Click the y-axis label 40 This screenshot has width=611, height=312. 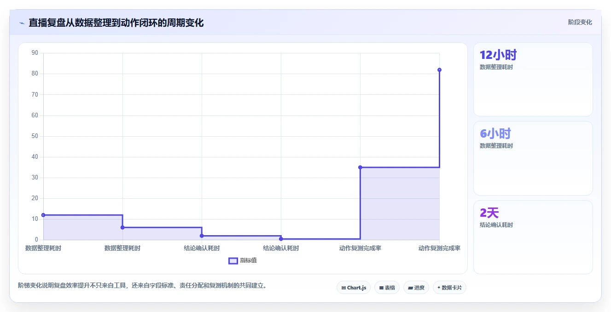tap(35, 157)
